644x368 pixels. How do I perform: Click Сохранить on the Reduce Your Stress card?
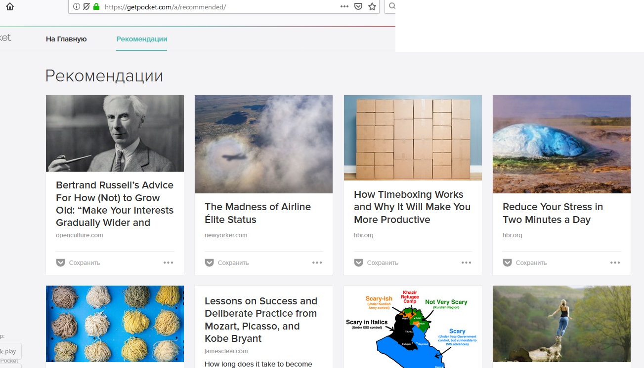531,263
